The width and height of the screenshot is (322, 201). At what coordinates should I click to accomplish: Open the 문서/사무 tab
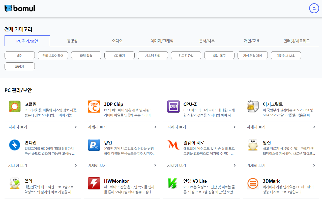pos(207,41)
